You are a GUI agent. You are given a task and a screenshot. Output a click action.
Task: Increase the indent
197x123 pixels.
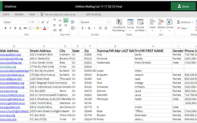pyautogui.click(x=61, y=30)
